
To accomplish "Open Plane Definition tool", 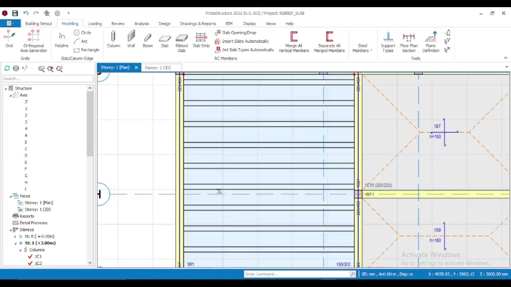I will pos(431,42).
